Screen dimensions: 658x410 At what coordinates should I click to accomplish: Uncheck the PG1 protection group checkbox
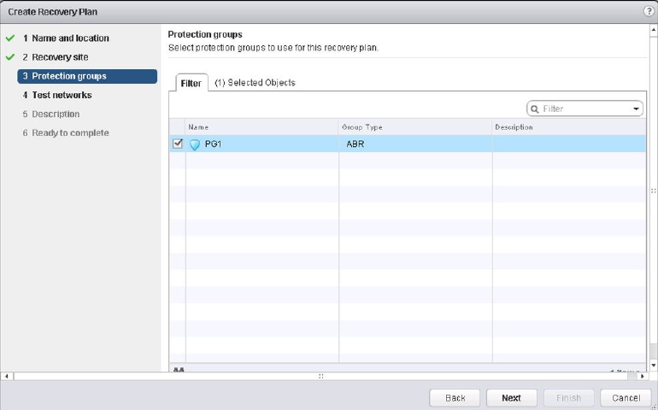click(178, 143)
